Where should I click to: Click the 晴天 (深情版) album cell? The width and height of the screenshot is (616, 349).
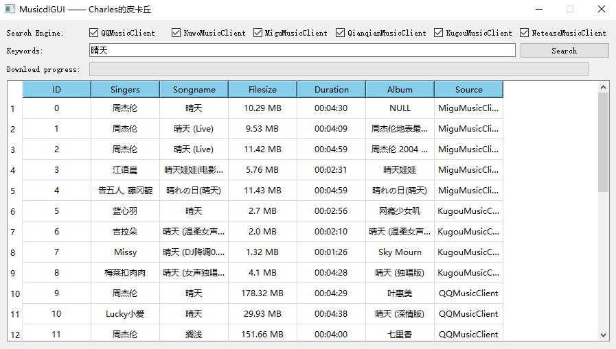tap(400, 314)
